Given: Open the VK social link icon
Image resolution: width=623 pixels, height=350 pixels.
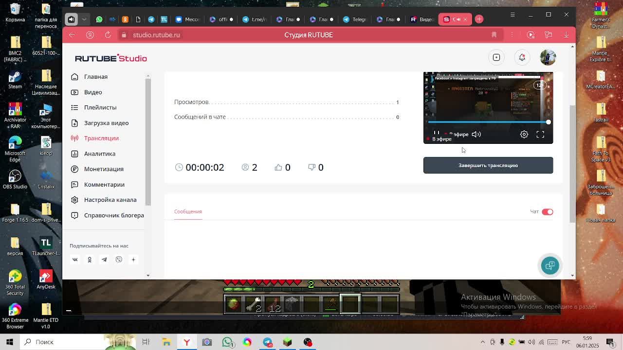Looking at the screenshot, I should tap(75, 260).
